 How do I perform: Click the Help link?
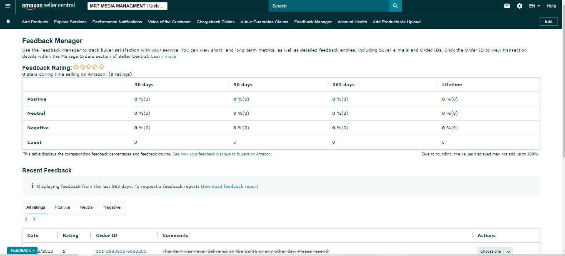[551, 6]
